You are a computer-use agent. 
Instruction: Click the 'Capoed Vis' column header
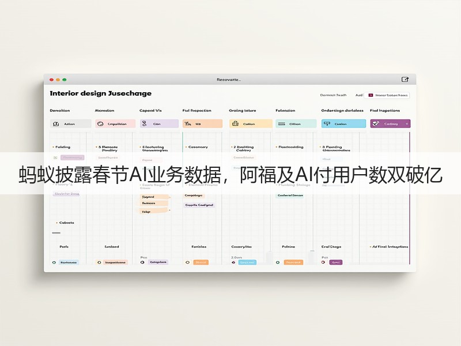[x=150, y=111]
